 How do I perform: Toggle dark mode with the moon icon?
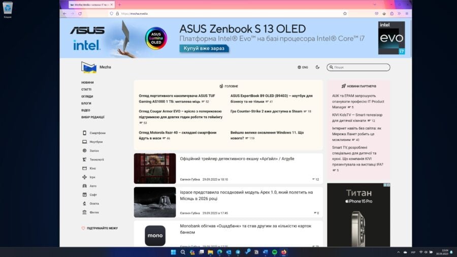[x=317, y=67]
